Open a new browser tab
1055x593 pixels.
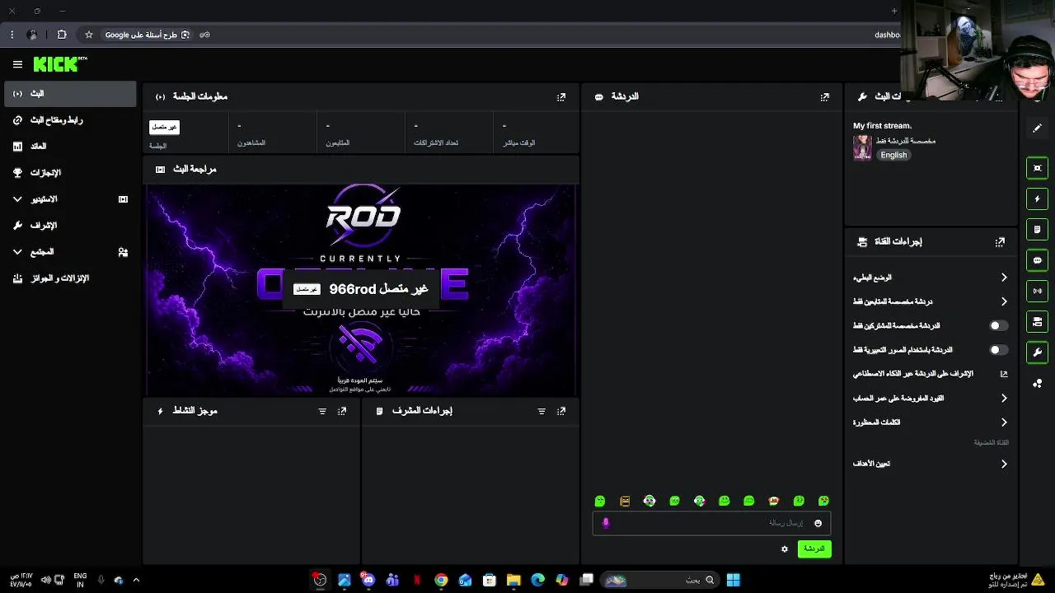(894, 11)
